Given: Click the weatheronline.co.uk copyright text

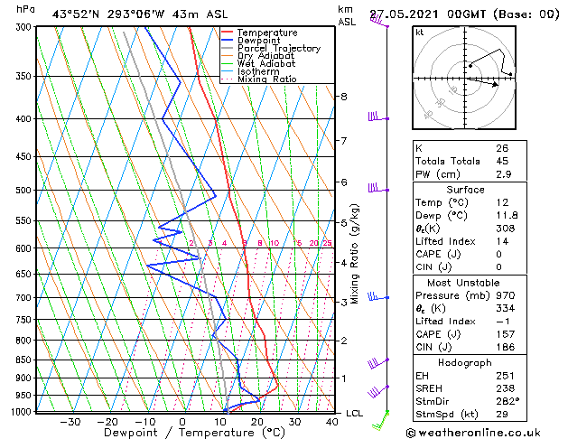Looking at the screenshot, I should coord(473,433).
